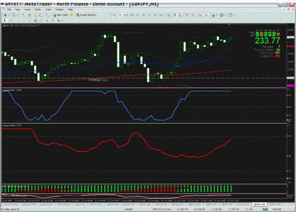Select the Text Label tool

coord(53,20)
